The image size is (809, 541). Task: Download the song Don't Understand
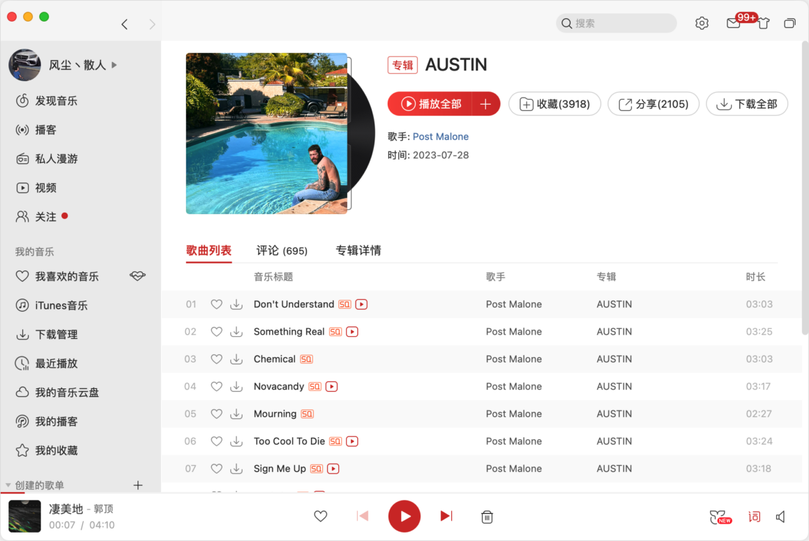[x=236, y=304]
